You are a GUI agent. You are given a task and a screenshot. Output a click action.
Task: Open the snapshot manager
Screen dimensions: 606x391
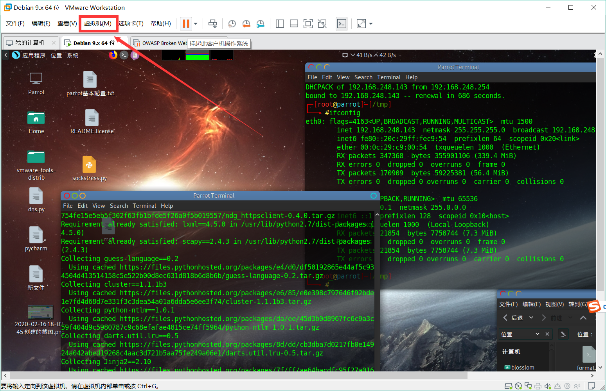point(260,24)
